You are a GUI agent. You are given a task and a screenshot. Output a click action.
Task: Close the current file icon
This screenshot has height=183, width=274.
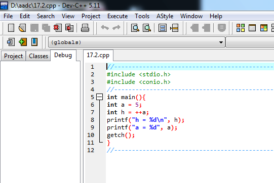(58, 28)
